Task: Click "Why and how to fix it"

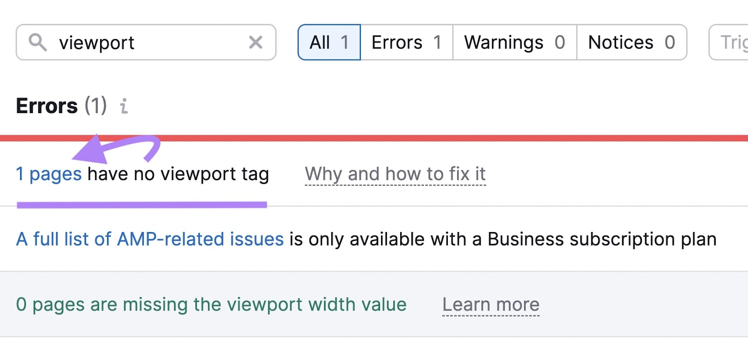Action: (395, 174)
